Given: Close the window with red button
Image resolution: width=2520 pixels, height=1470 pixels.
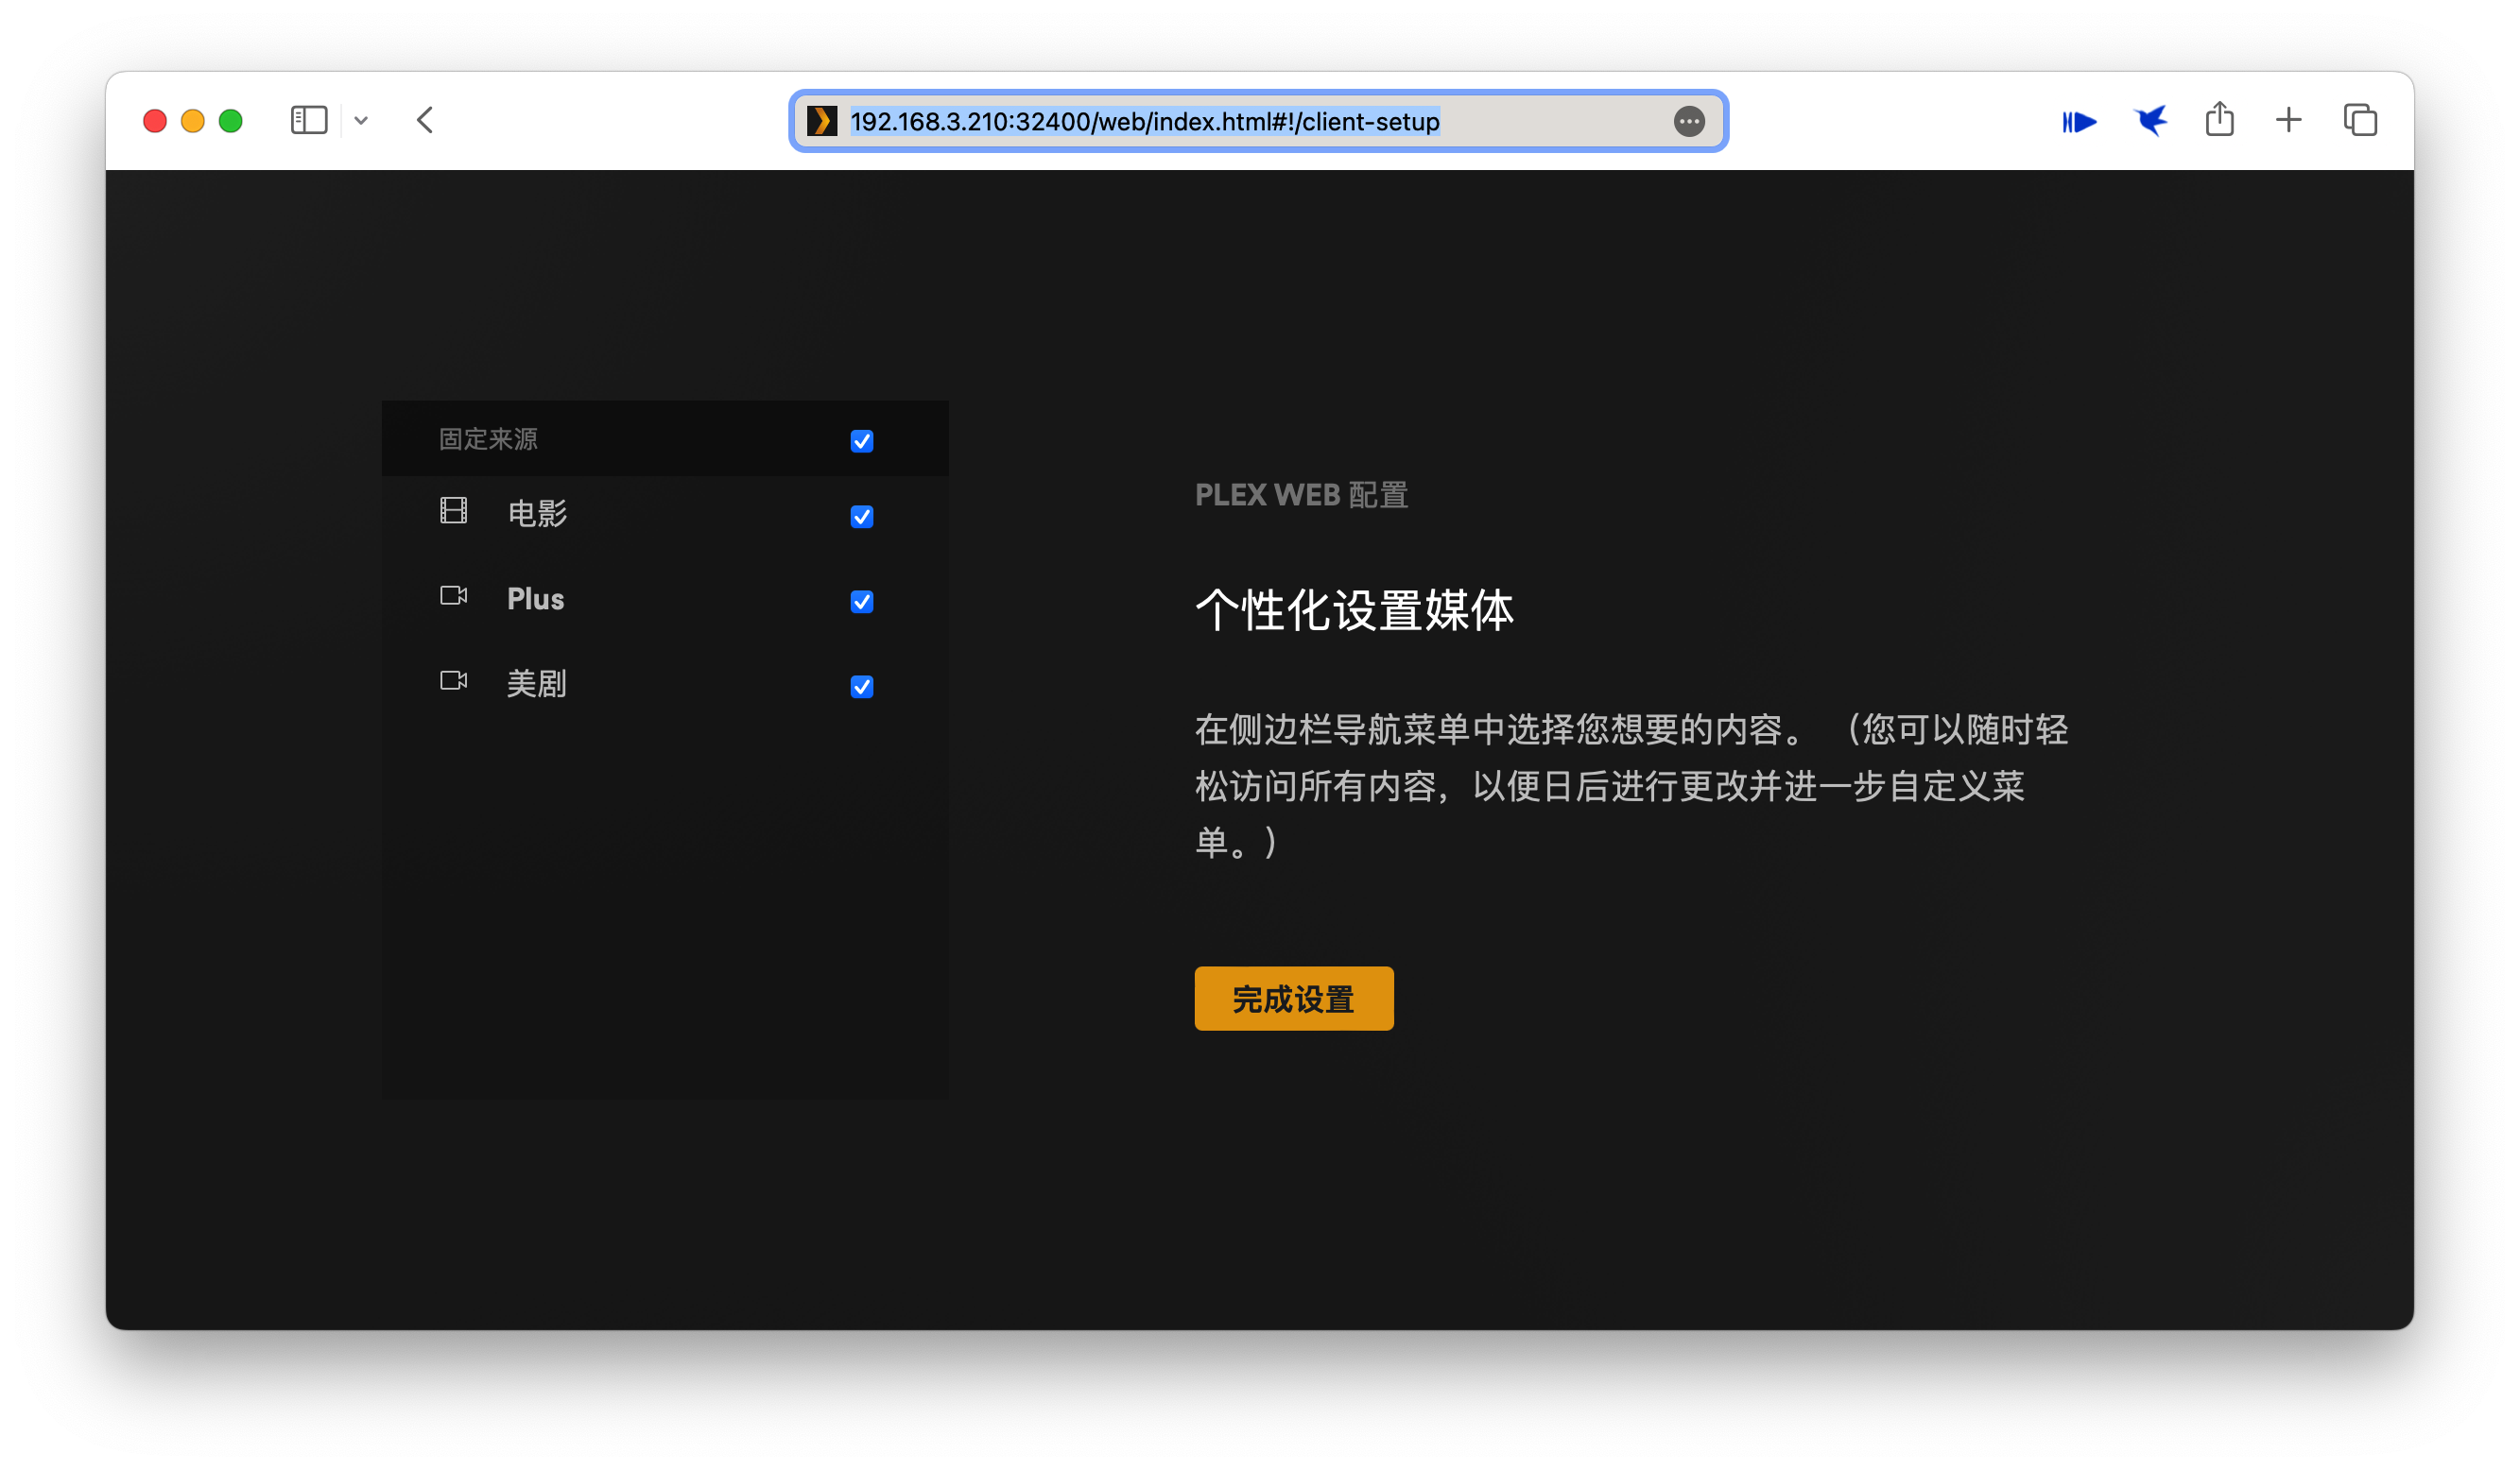Looking at the screenshot, I should click(155, 121).
